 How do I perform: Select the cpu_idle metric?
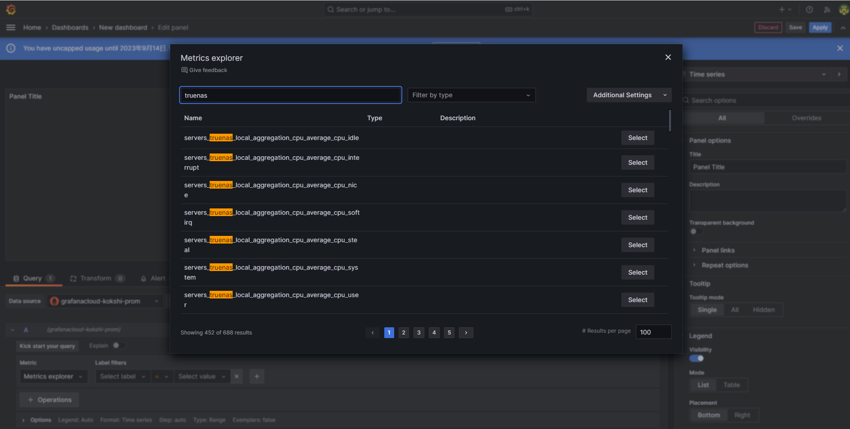click(638, 138)
